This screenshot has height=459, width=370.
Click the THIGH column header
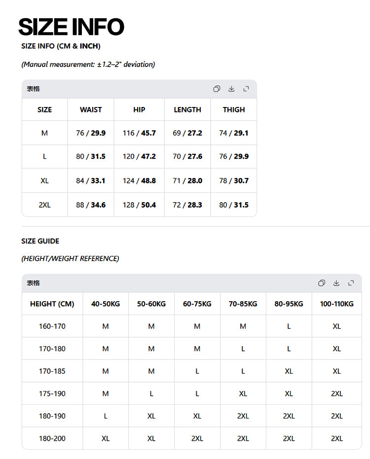point(234,109)
